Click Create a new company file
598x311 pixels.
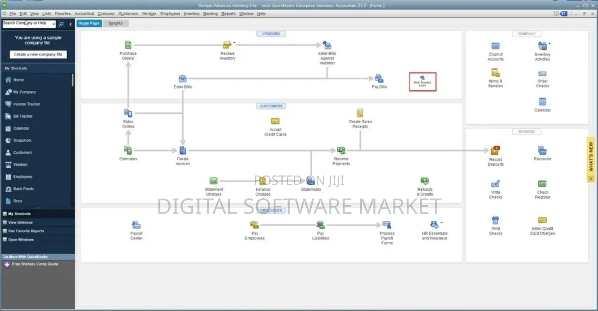tap(38, 55)
